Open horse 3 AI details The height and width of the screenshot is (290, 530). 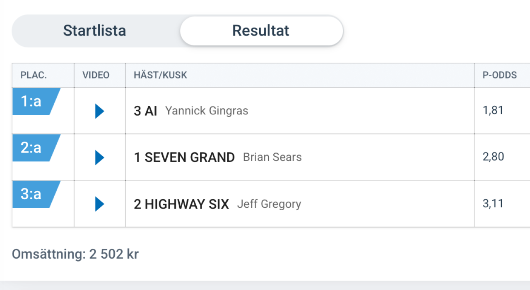pos(145,111)
